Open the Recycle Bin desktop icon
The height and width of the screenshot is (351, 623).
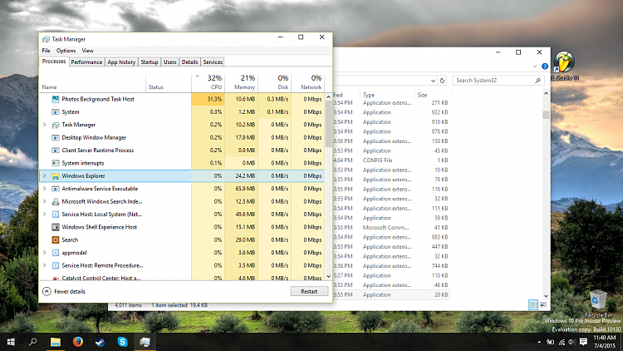(595, 301)
